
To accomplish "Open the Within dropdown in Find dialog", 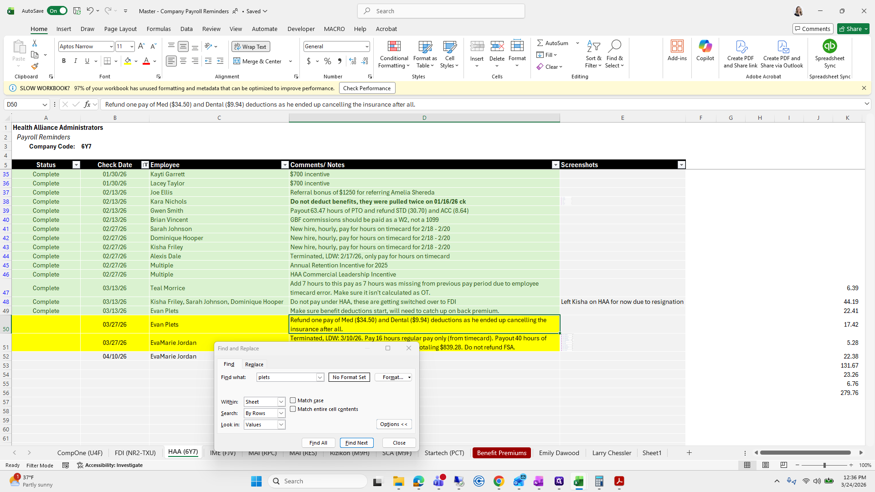I will click(281, 402).
